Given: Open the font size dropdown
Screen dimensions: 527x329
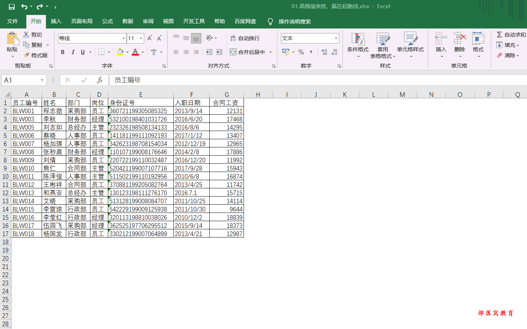Looking at the screenshot, I should pyautogui.click(x=141, y=38).
